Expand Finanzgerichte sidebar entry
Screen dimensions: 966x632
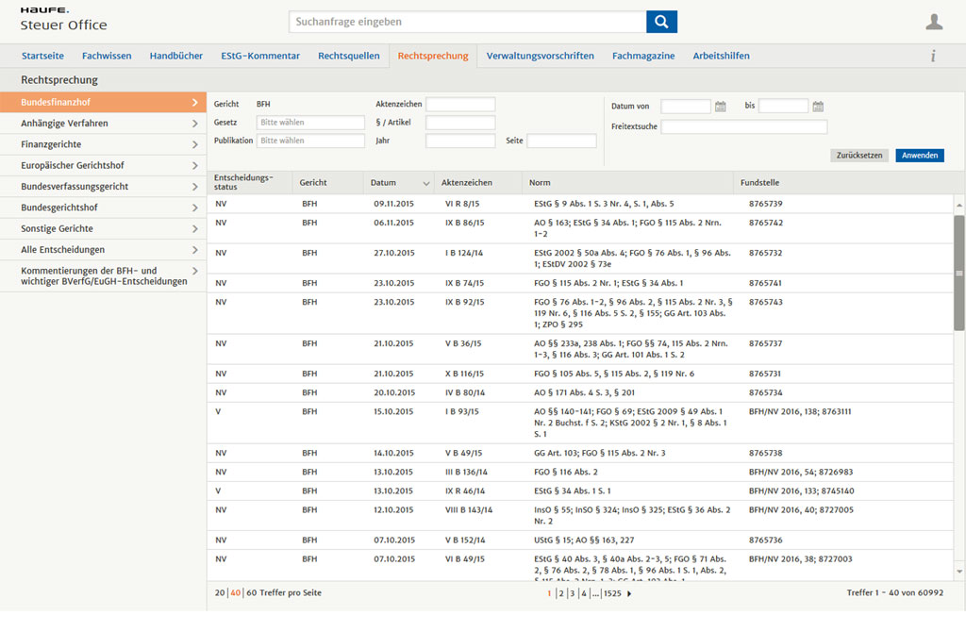[x=103, y=144]
